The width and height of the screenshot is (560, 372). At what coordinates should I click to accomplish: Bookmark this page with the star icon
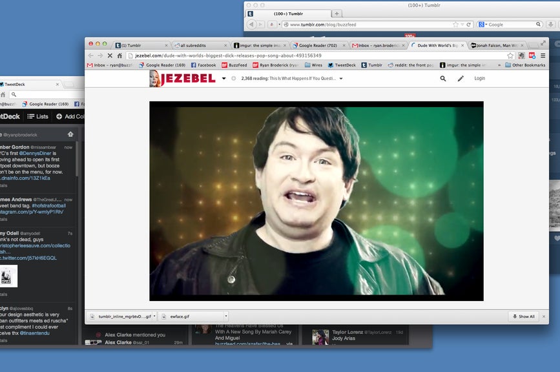(510, 56)
